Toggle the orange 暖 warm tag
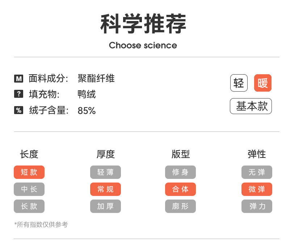This screenshot has height=243, width=286. pos(263,83)
